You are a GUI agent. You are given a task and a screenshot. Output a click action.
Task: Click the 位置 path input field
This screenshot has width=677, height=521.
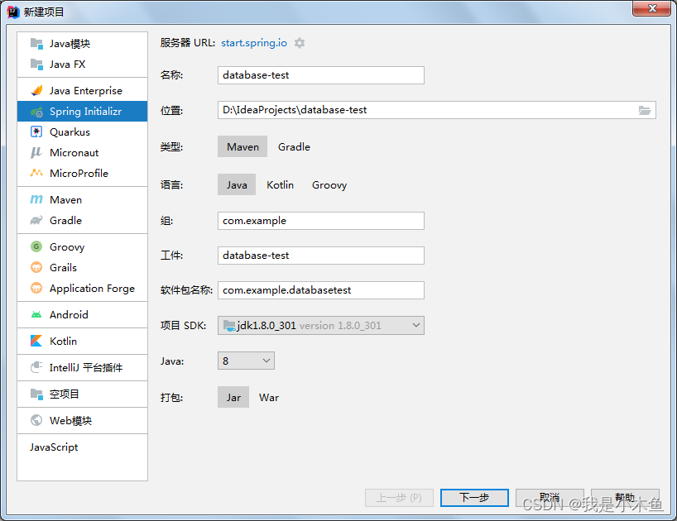436,110
